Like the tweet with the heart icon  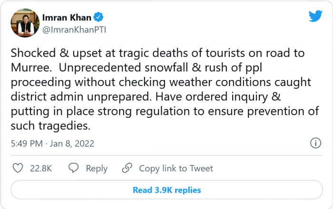[17, 168]
